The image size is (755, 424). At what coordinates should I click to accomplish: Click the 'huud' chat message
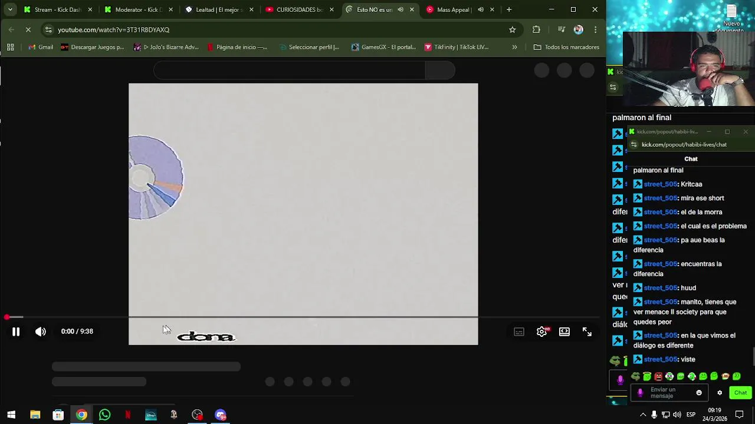point(688,288)
